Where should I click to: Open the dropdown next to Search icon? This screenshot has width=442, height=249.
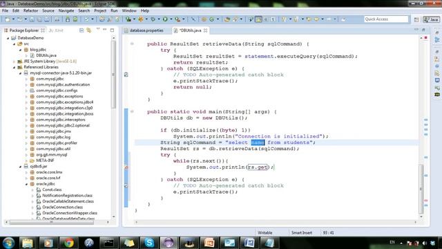[241, 19]
